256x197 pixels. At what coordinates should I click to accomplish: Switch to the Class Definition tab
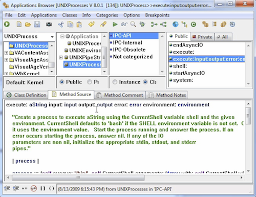click(26, 95)
